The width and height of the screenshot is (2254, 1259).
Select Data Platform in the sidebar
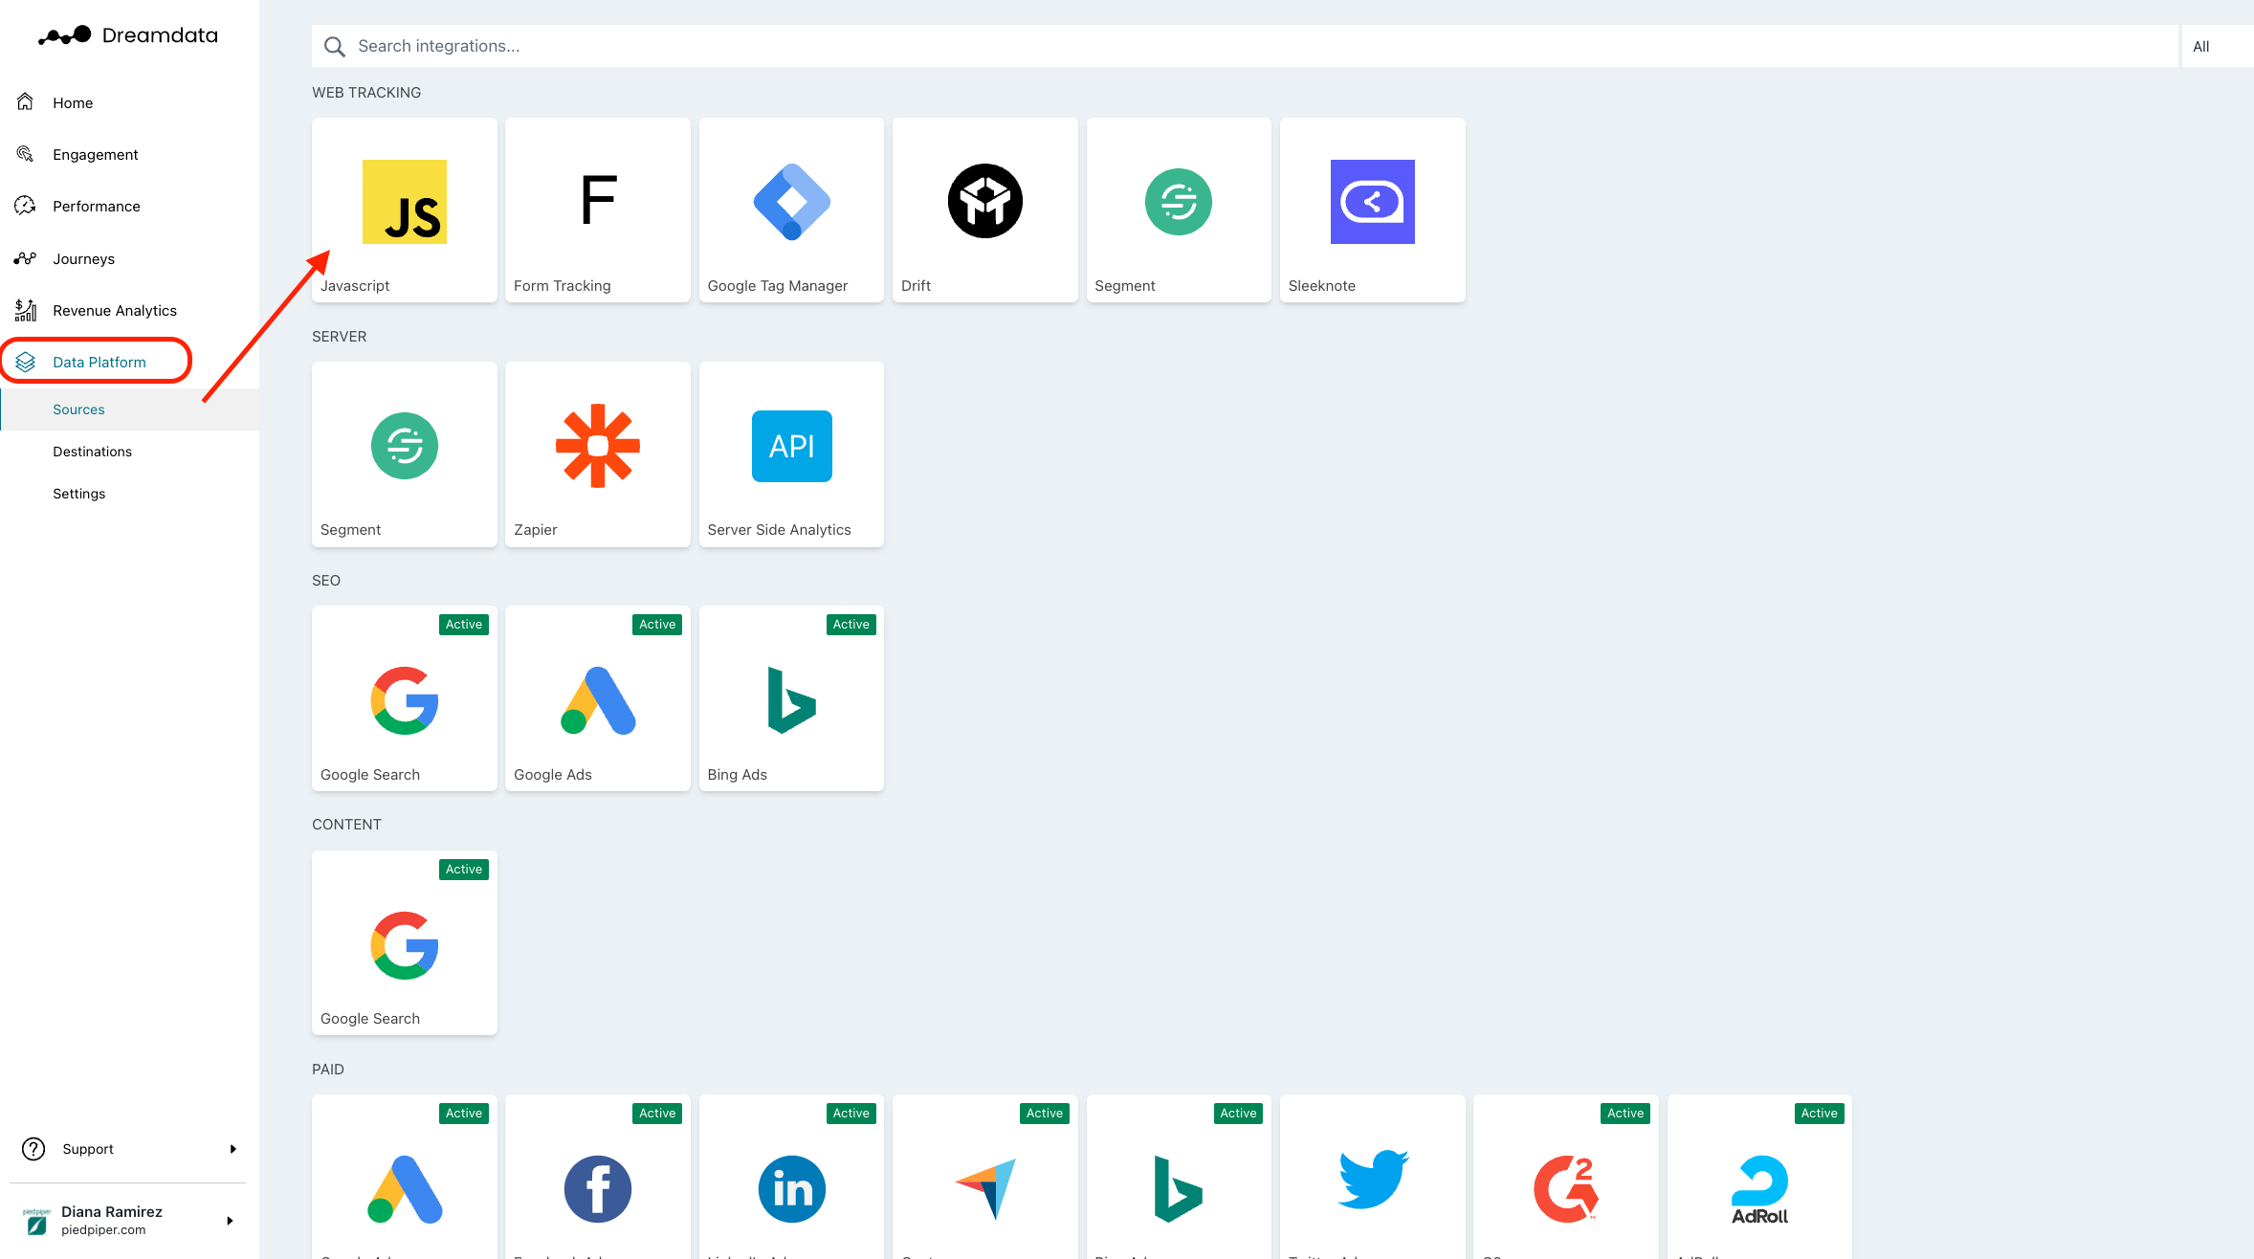pos(99,362)
